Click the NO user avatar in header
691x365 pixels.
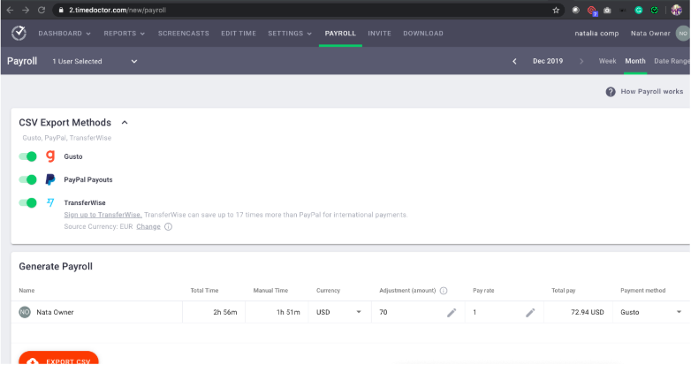pyautogui.click(x=683, y=34)
